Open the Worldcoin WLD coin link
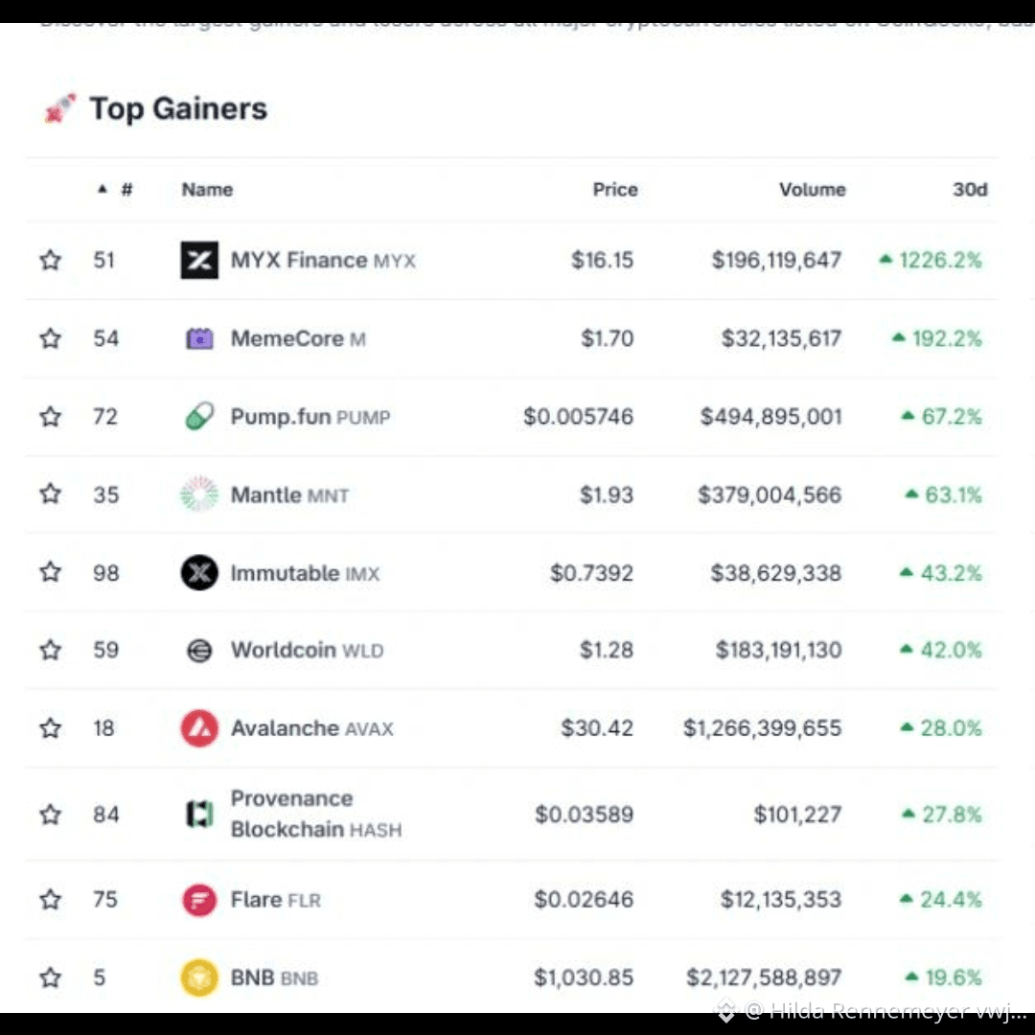This screenshot has height=1035, width=1035. (307, 651)
